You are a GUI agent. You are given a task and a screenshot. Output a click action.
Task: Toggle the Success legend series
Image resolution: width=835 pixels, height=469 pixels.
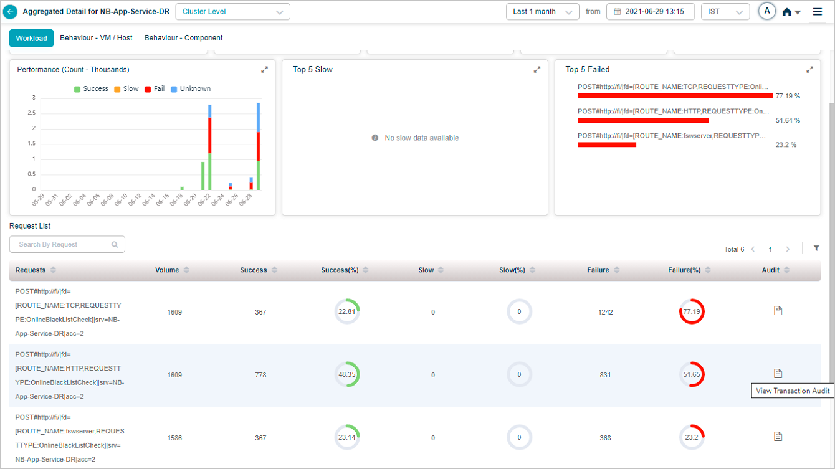pos(91,89)
